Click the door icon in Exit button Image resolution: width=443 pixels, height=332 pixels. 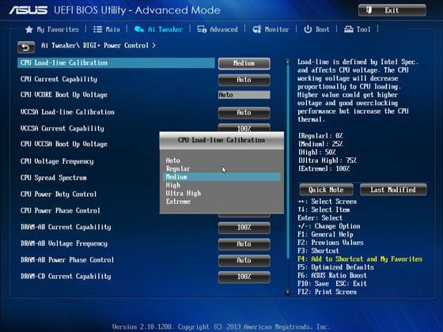(x=369, y=10)
